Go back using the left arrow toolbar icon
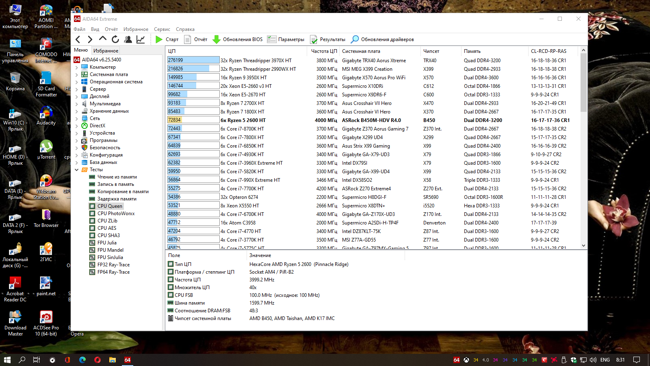This screenshot has width=650, height=366. (x=78, y=39)
